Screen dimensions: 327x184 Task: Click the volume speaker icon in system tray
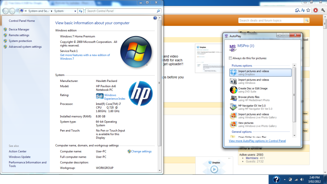click(x=302, y=180)
